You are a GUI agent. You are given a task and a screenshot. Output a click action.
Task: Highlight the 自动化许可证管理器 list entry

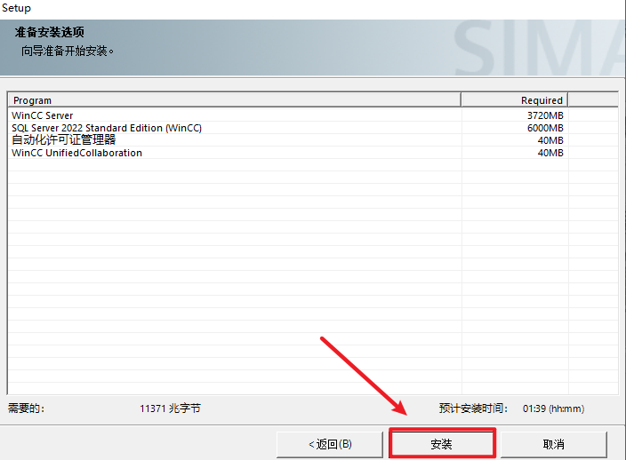64,140
